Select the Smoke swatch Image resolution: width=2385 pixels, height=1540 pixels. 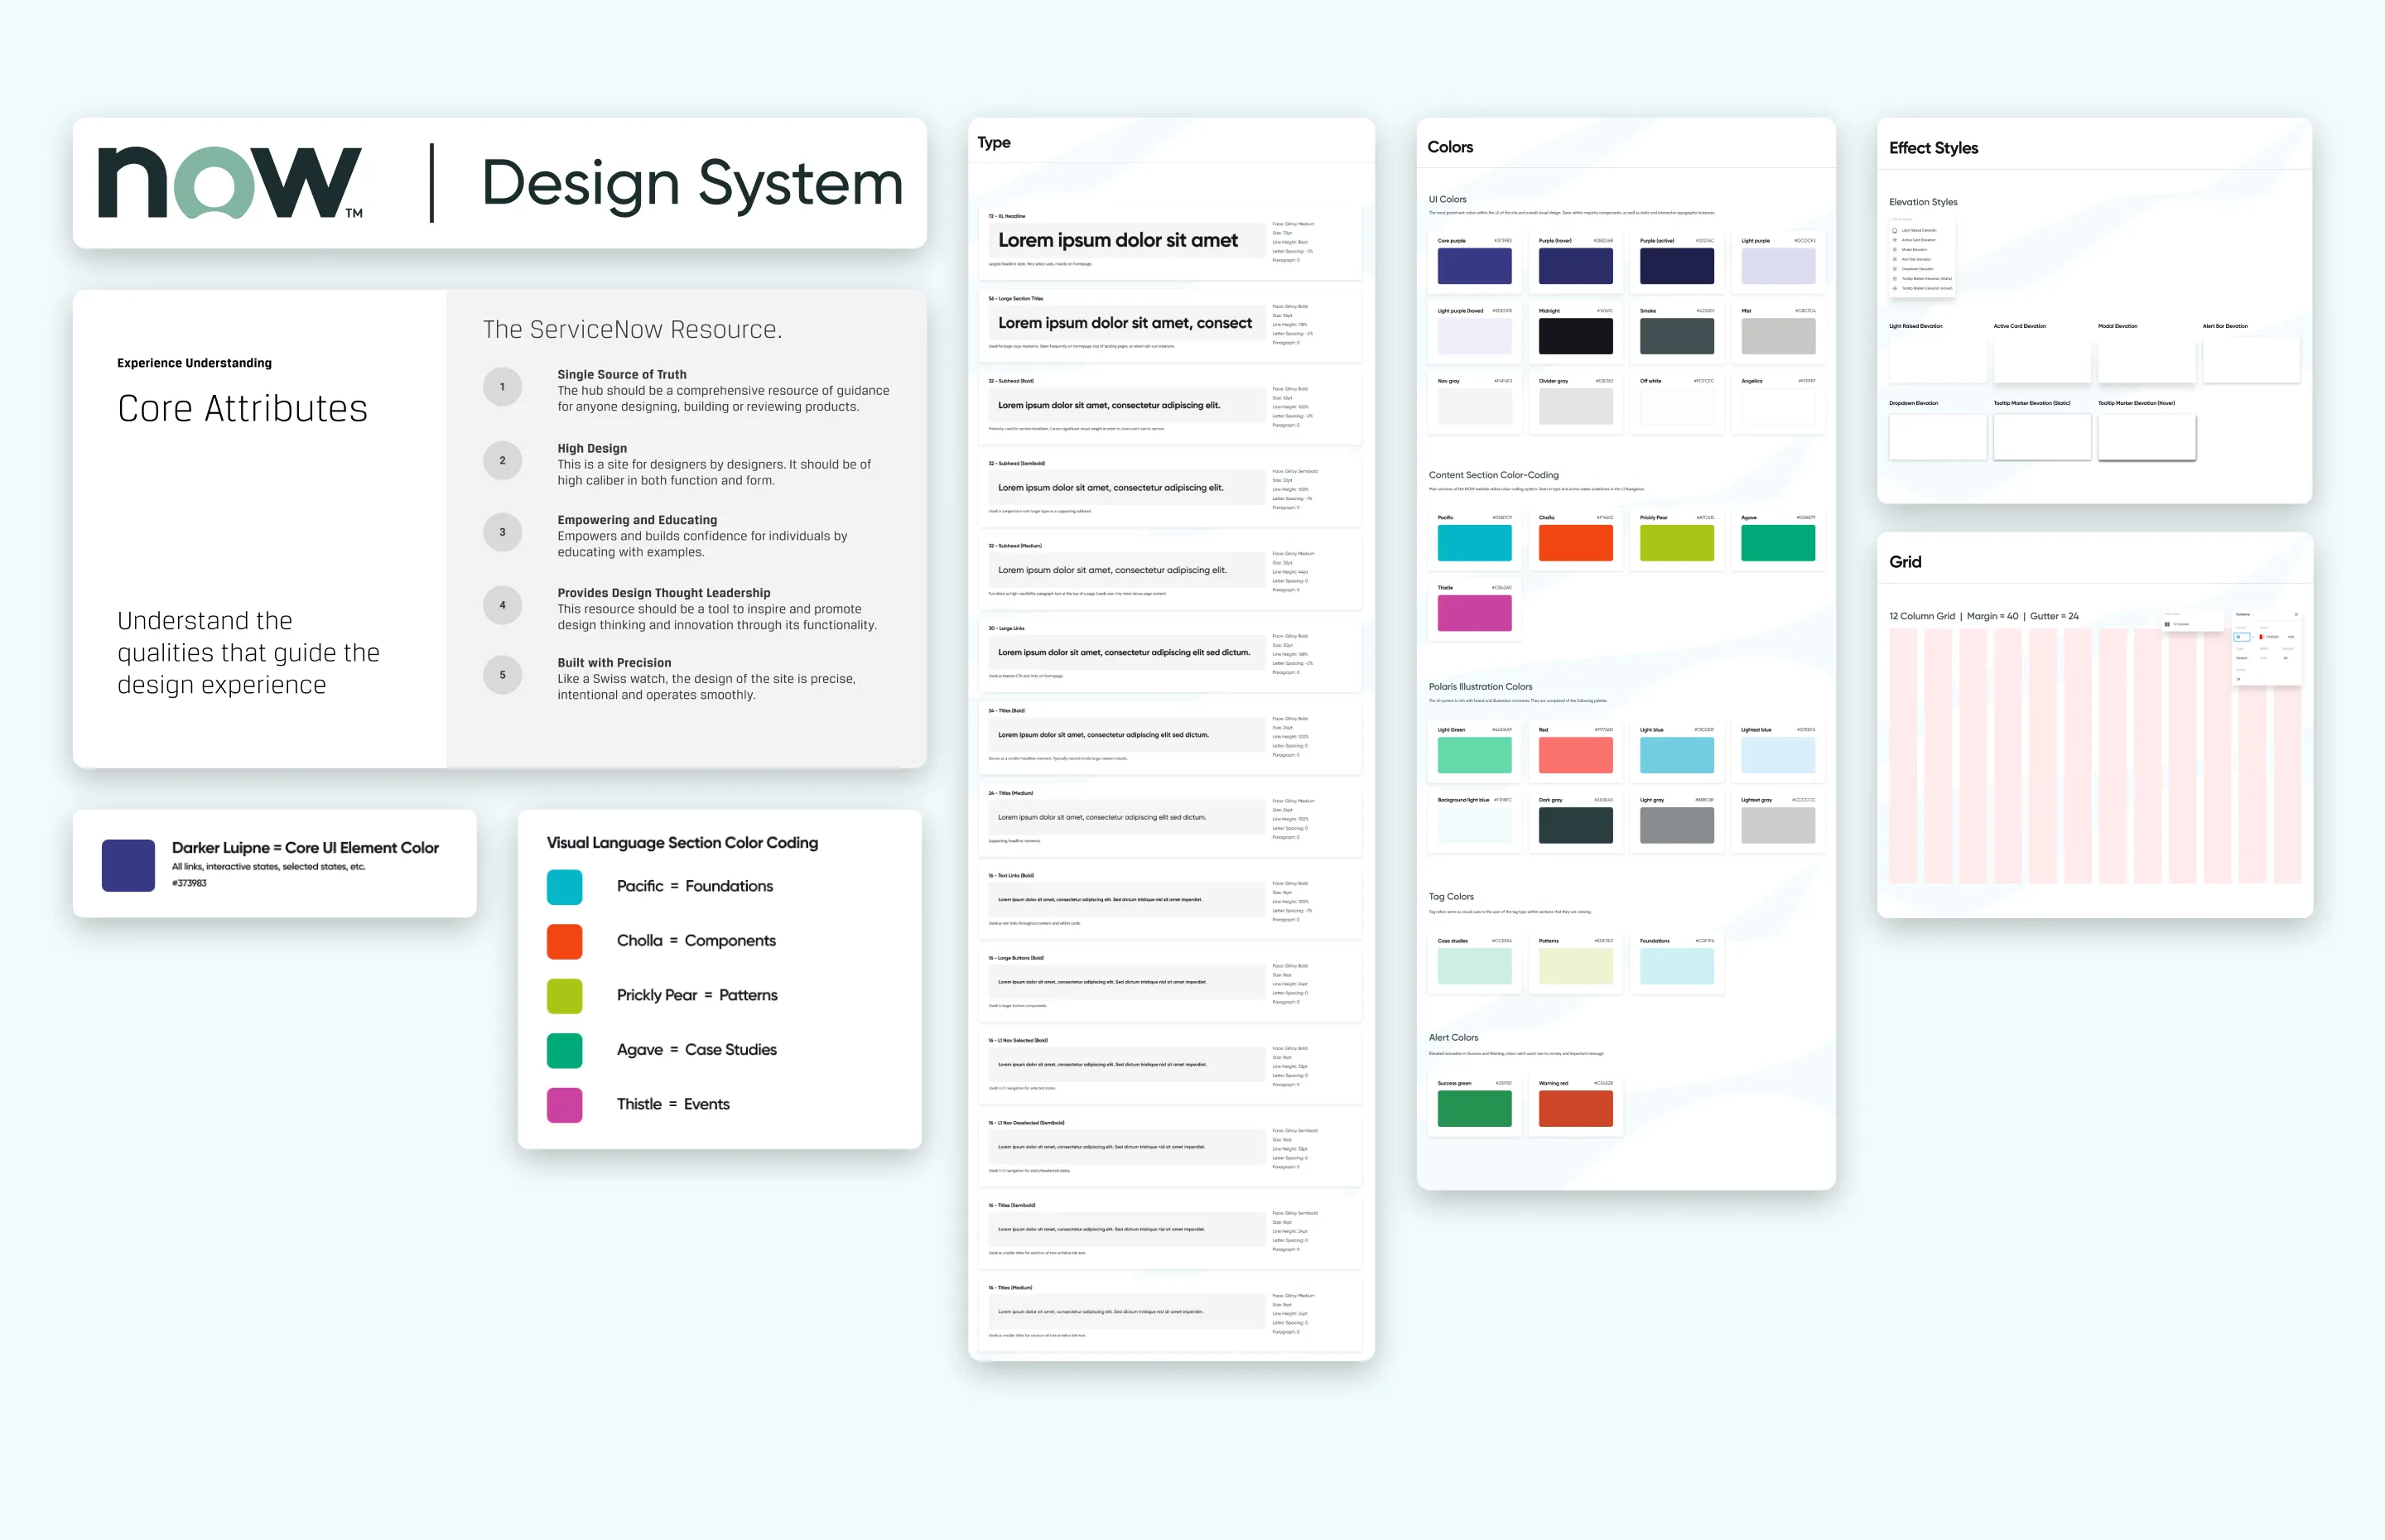click(1677, 337)
